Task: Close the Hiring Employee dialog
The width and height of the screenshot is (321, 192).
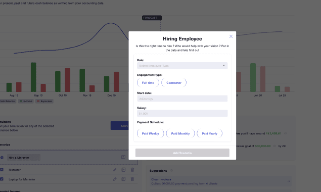Action: 231,36
